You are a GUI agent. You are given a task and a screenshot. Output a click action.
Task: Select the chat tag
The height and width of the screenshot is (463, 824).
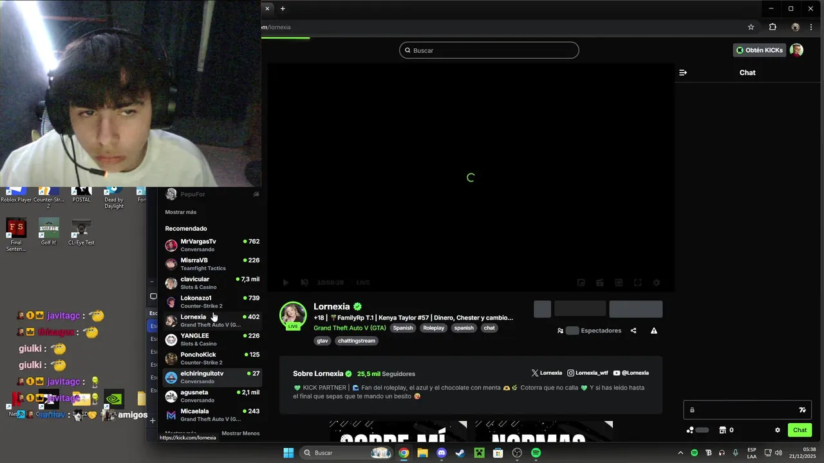[489, 328]
